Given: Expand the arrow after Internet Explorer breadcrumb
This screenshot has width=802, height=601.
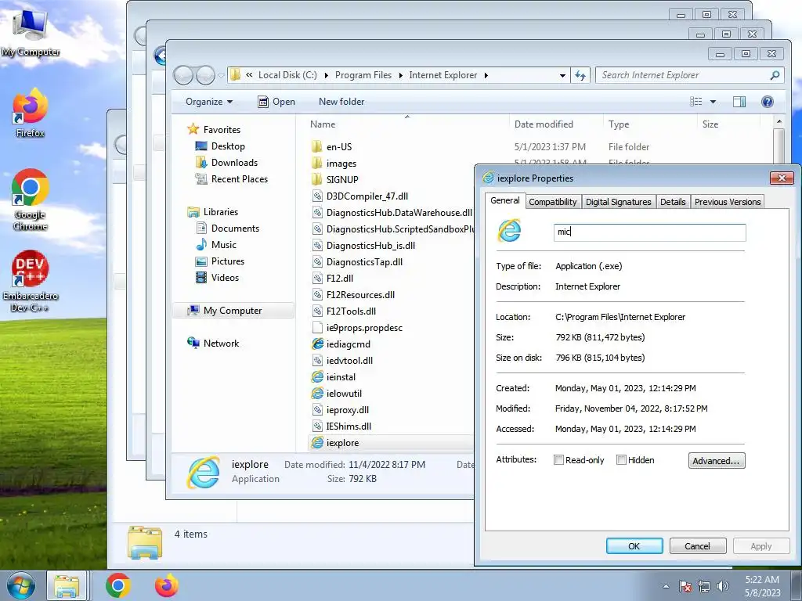Looking at the screenshot, I should [486, 76].
